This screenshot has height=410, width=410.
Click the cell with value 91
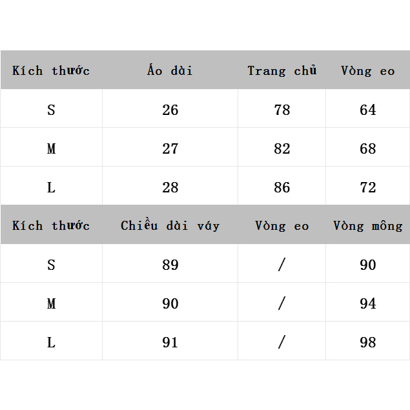click(x=170, y=342)
